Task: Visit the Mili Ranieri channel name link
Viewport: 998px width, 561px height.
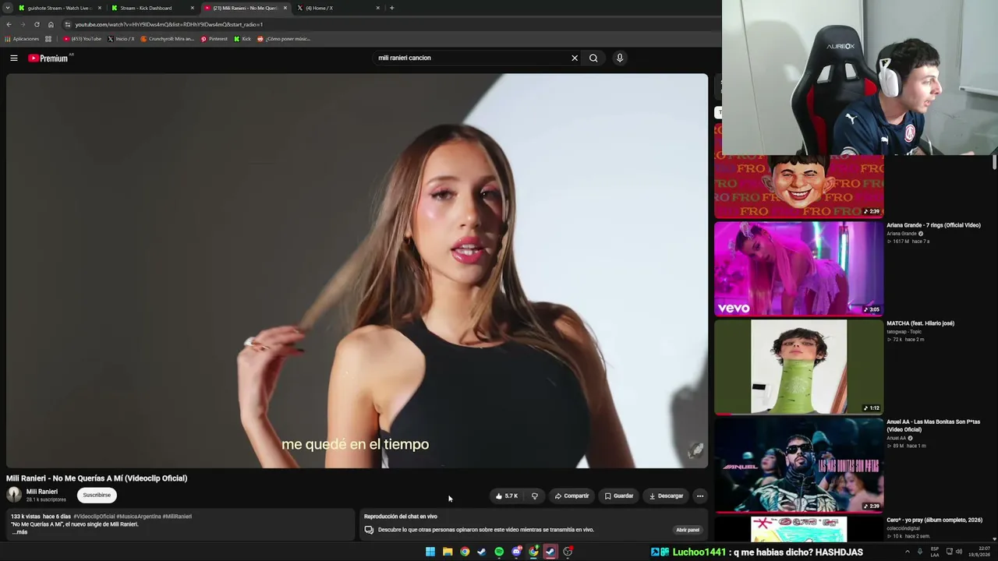Action: pyautogui.click(x=42, y=492)
